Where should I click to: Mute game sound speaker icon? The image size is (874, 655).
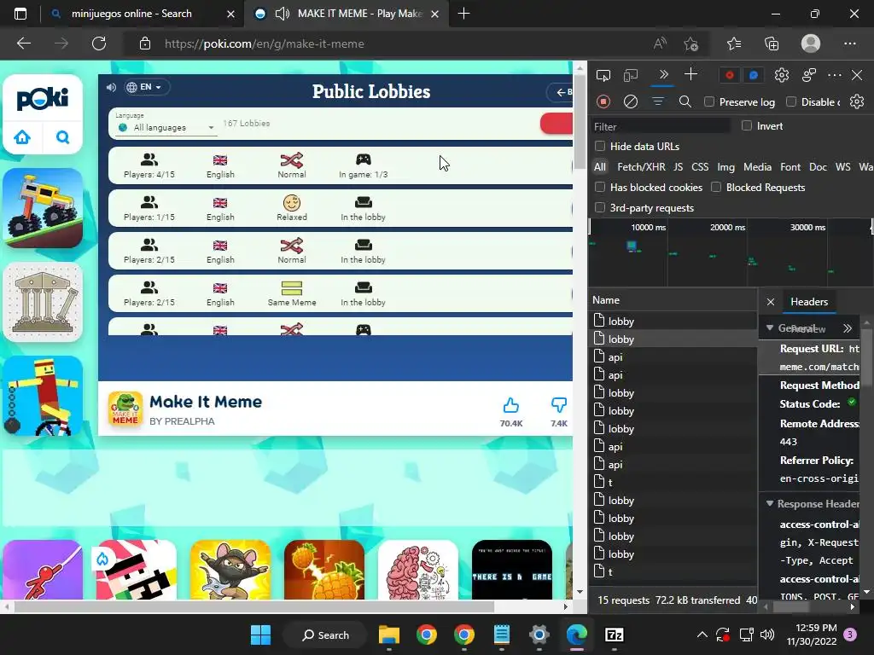point(111,87)
